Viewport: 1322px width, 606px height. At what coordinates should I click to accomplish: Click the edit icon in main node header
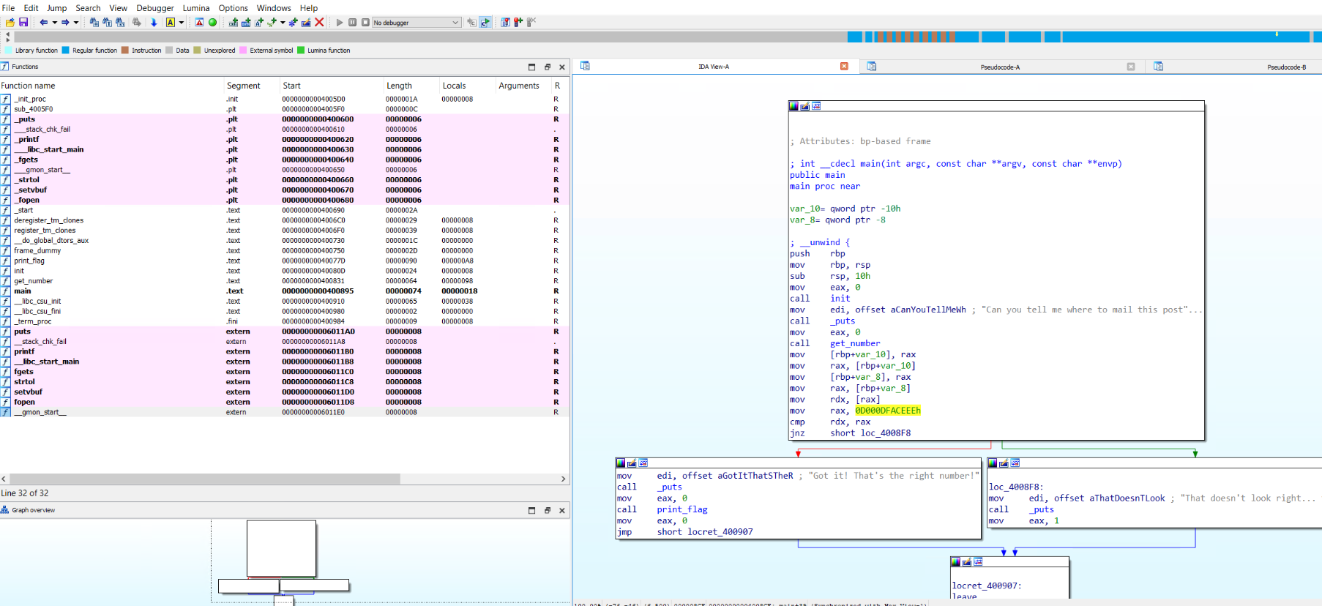pos(804,106)
